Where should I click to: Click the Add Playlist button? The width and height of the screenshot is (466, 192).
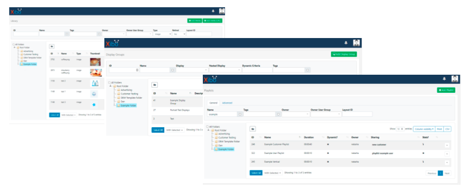[446, 90]
